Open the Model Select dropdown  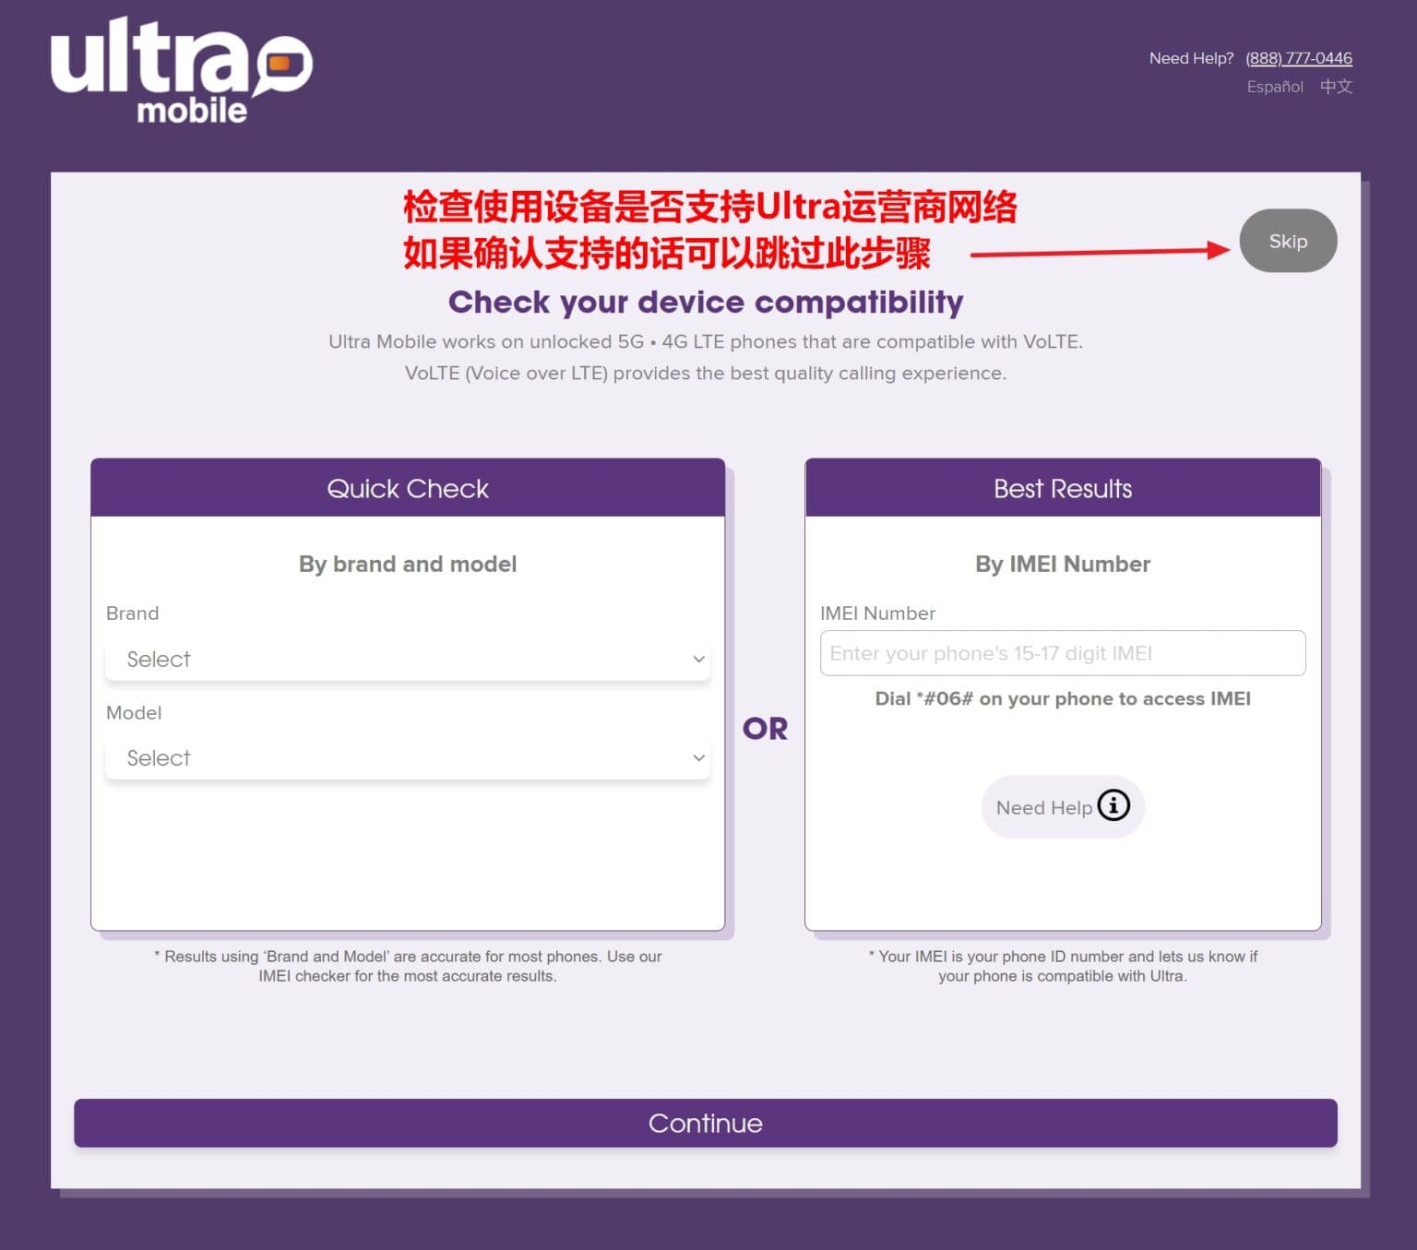408,757
